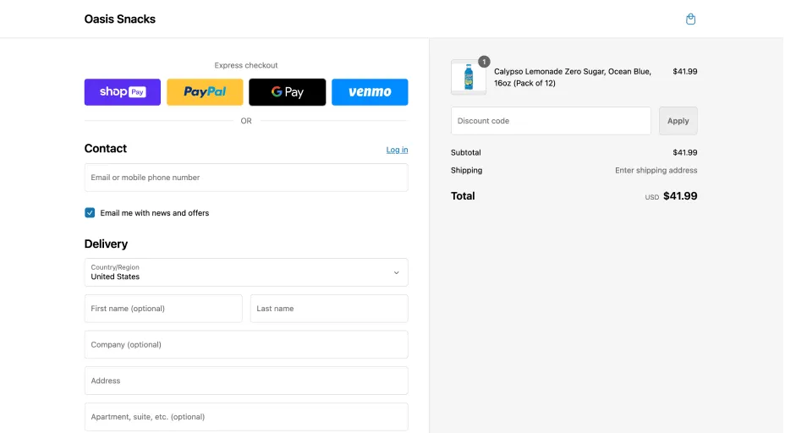
Task: Select the Calypso Lemonade Zero Sugar product name
Action: pos(573,77)
